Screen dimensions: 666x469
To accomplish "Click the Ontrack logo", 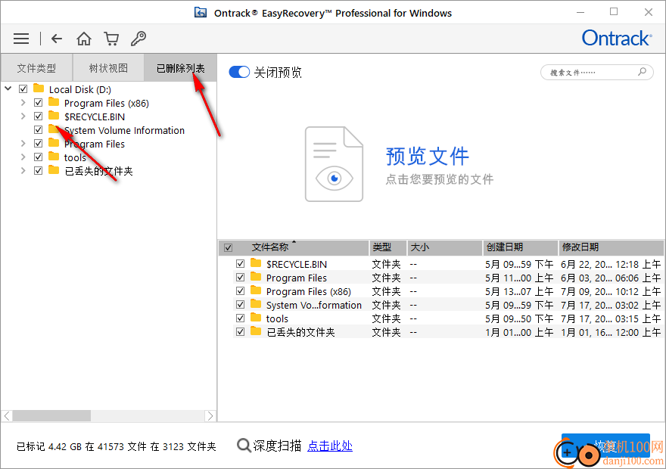I will (x=616, y=38).
